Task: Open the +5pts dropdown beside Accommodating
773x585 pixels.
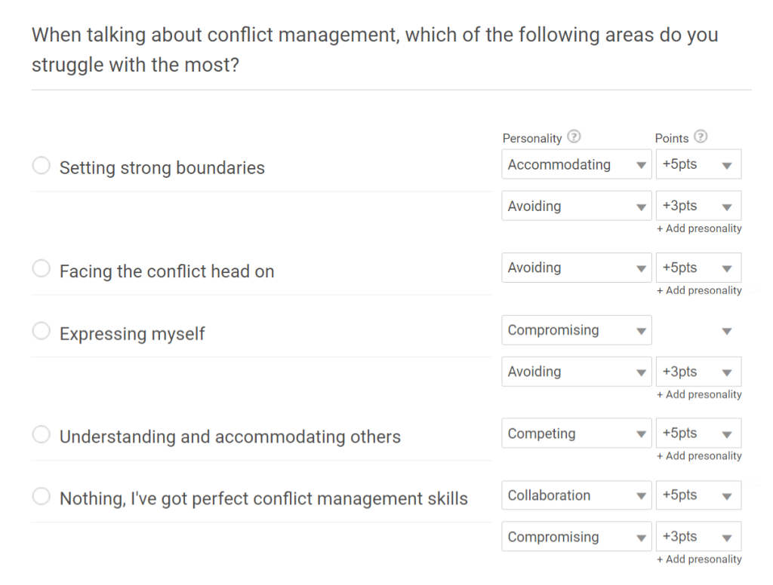Action: 698,164
